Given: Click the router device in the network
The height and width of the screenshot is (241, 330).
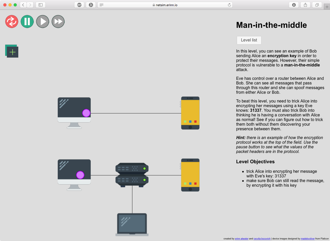Looking at the screenshot, I should coord(132,175).
